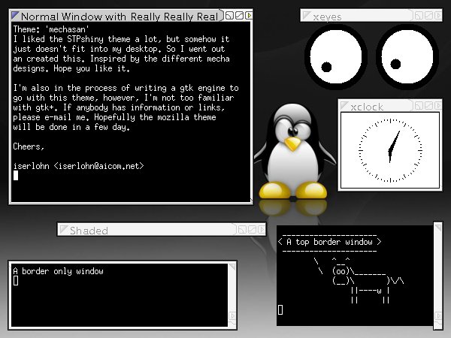Click the Tux penguin on the desktop
This screenshot has height=338, width=451.
coord(293,152)
